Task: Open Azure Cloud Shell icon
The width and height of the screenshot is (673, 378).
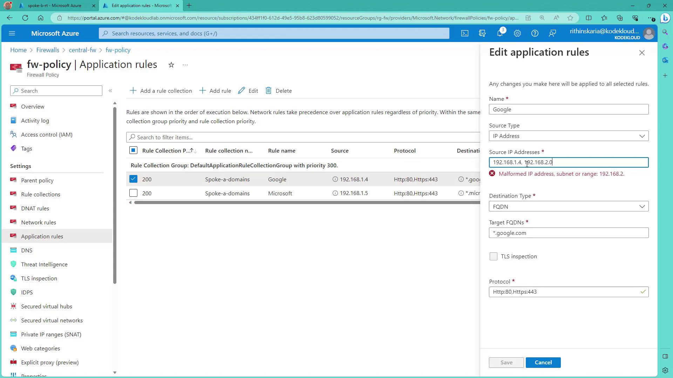Action: [x=464, y=33]
